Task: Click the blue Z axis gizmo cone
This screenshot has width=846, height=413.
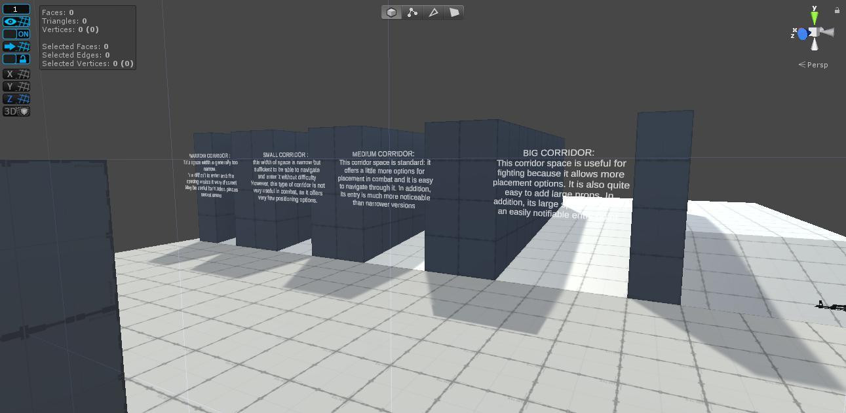Action: pos(802,33)
